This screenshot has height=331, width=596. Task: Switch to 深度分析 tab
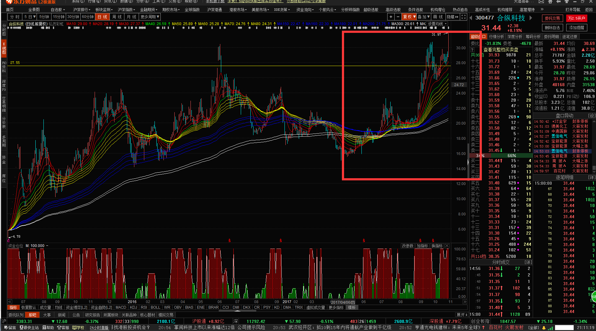515,37
